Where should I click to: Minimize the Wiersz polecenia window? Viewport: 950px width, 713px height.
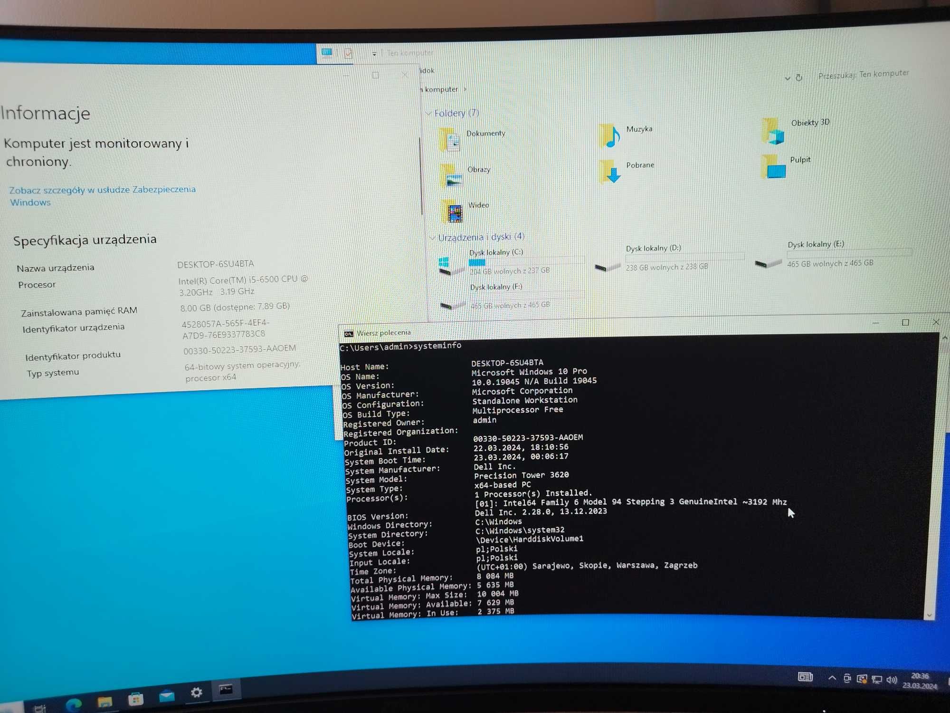tap(876, 323)
